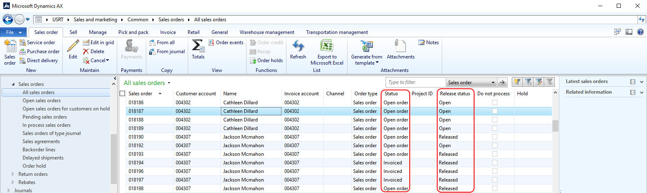This screenshot has height=193, width=647.
Task: Toggle Do not process for order 018198
Action: (x=495, y=189)
